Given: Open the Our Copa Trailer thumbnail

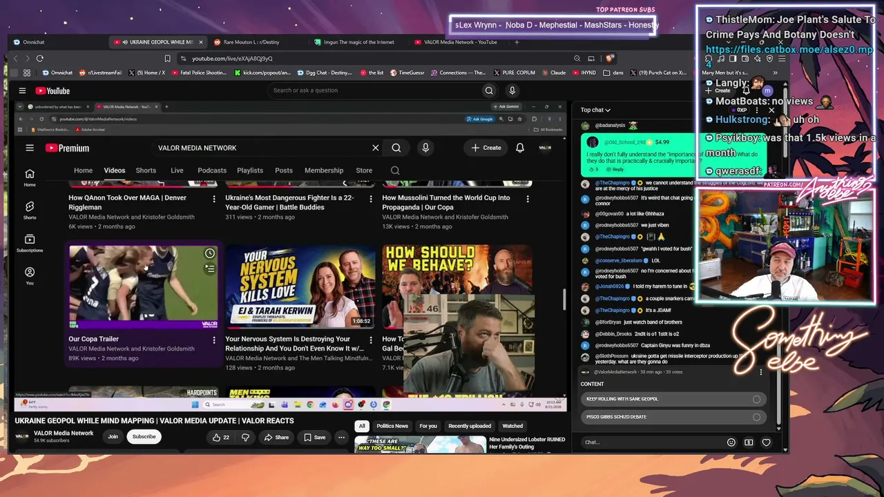Looking at the screenshot, I should 144,287.
